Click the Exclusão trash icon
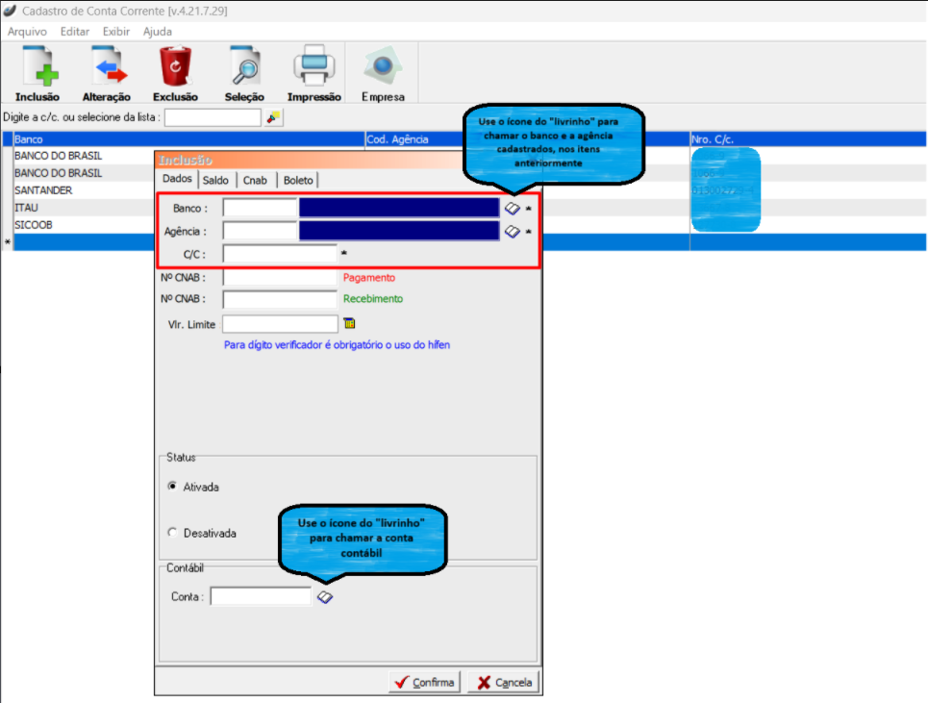Viewport: 928px width, 703px height. 176,68
